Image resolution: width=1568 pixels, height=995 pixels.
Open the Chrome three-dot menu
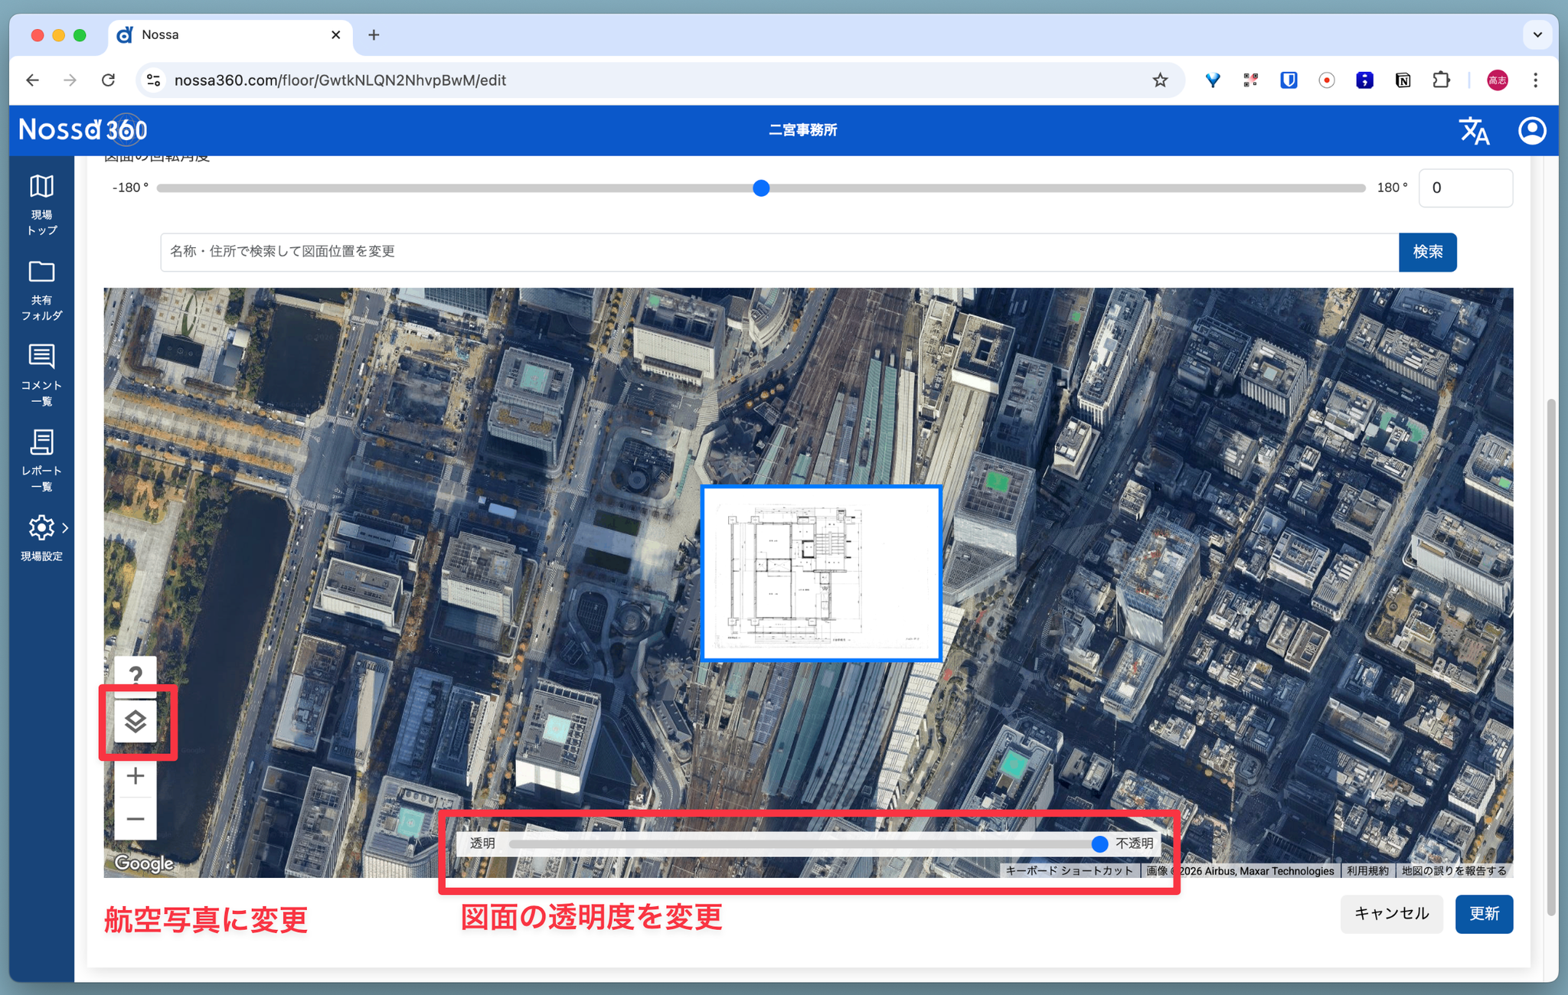(x=1535, y=80)
